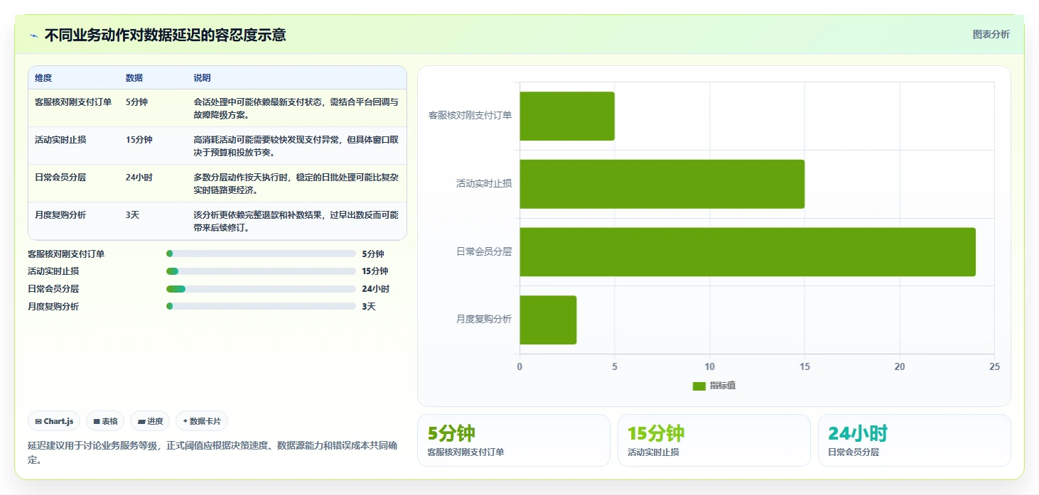Select the 表格 tag chip
Image resolution: width=1039 pixels, height=495 pixels.
105,421
